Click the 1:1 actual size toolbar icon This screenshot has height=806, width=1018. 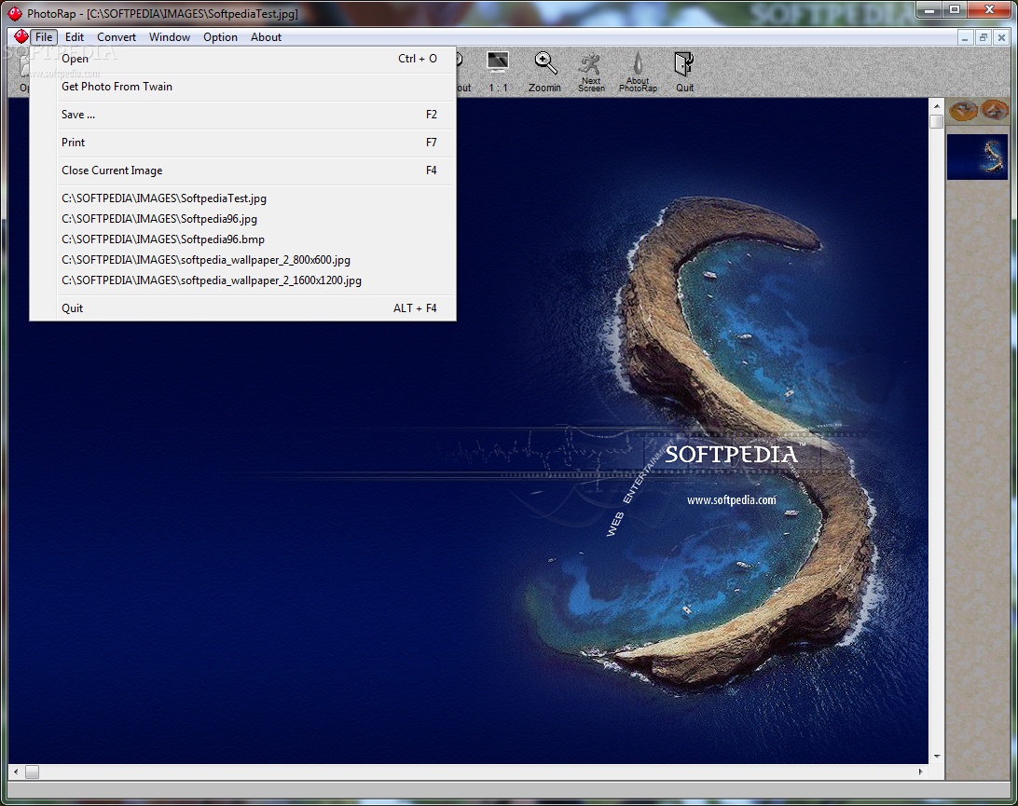[498, 72]
